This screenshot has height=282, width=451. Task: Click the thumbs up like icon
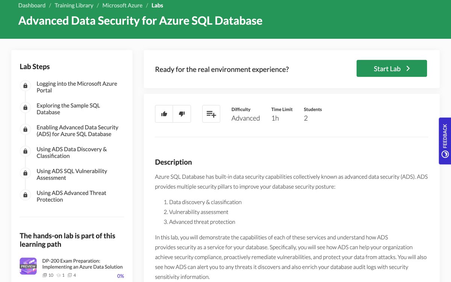[164, 114]
